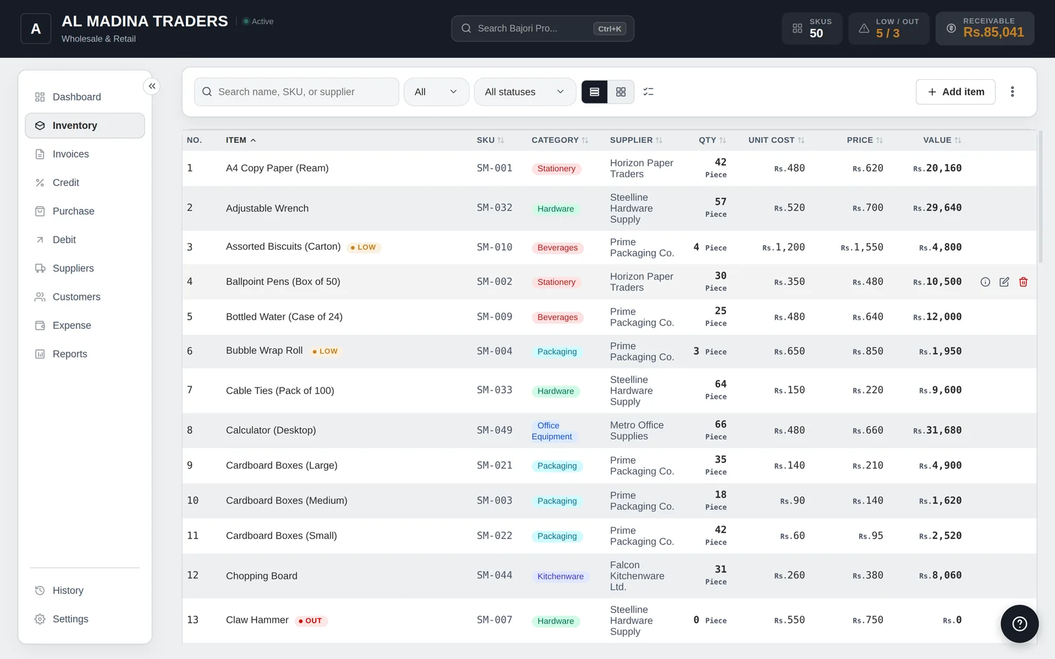Open the All statuses dropdown
The width and height of the screenshot is (1055, 659).
(x=525, y=92)
